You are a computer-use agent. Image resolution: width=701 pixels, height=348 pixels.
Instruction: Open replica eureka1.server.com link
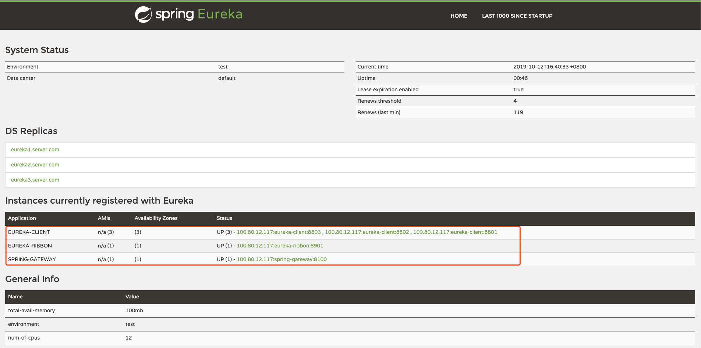[x=35, y=150]
